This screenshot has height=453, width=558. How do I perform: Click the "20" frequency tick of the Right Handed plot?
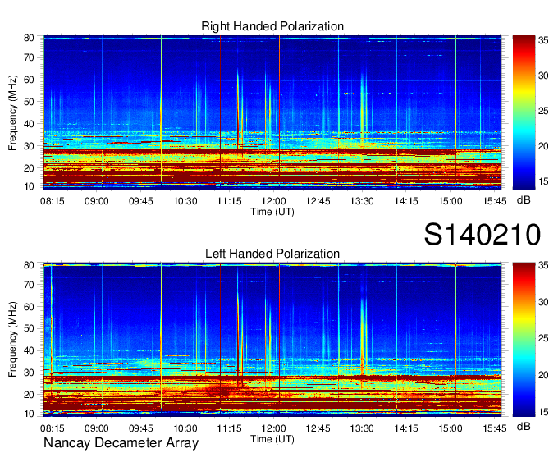29,168
